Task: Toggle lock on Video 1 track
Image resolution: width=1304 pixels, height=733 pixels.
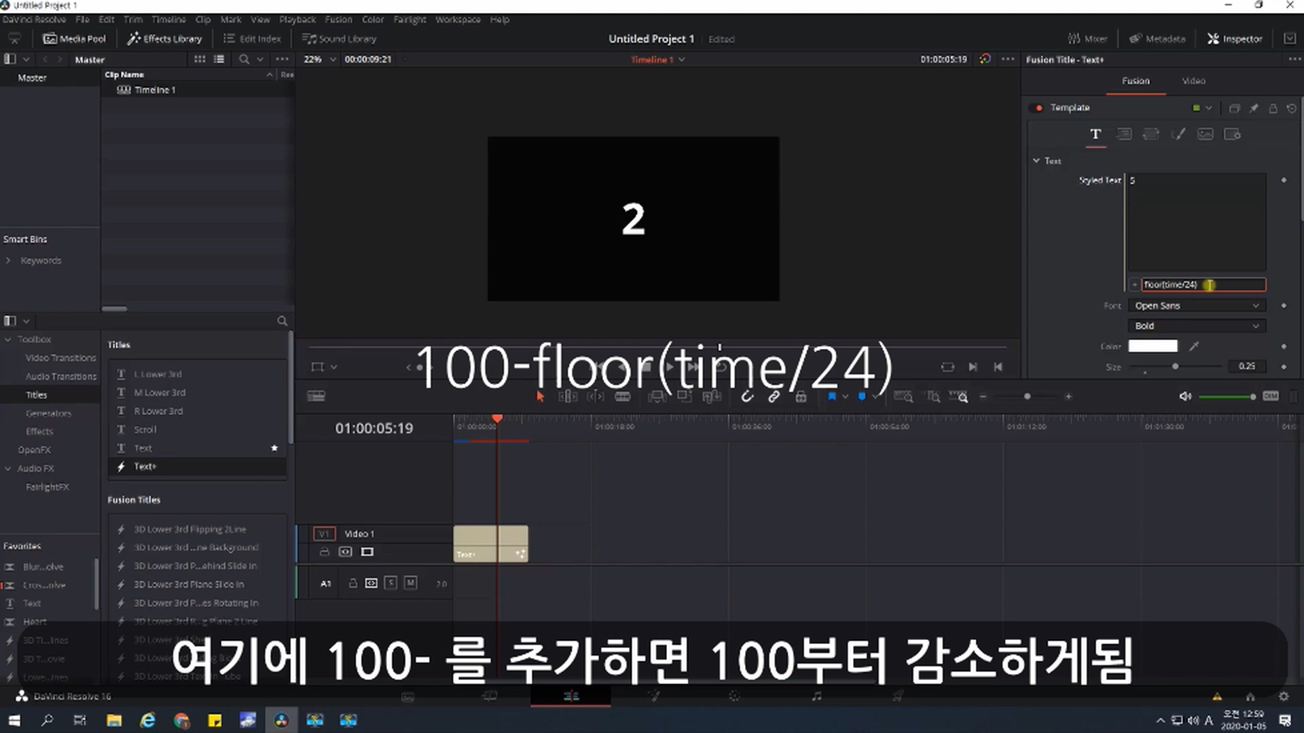Action: coord(325,552)
